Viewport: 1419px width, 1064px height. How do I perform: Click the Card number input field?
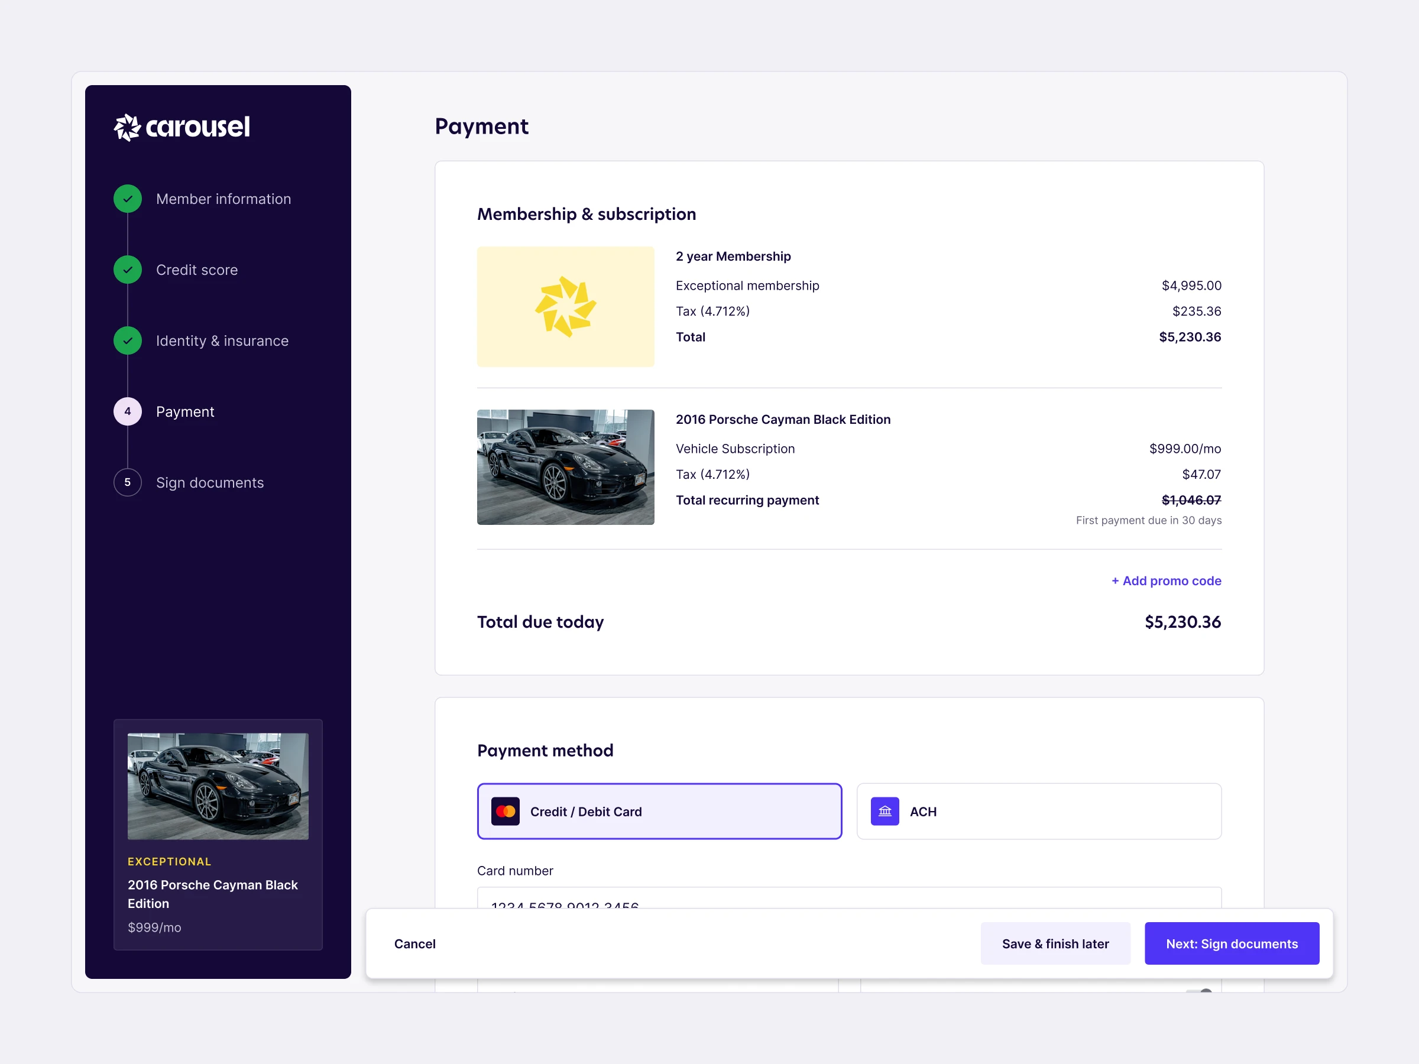848,899
